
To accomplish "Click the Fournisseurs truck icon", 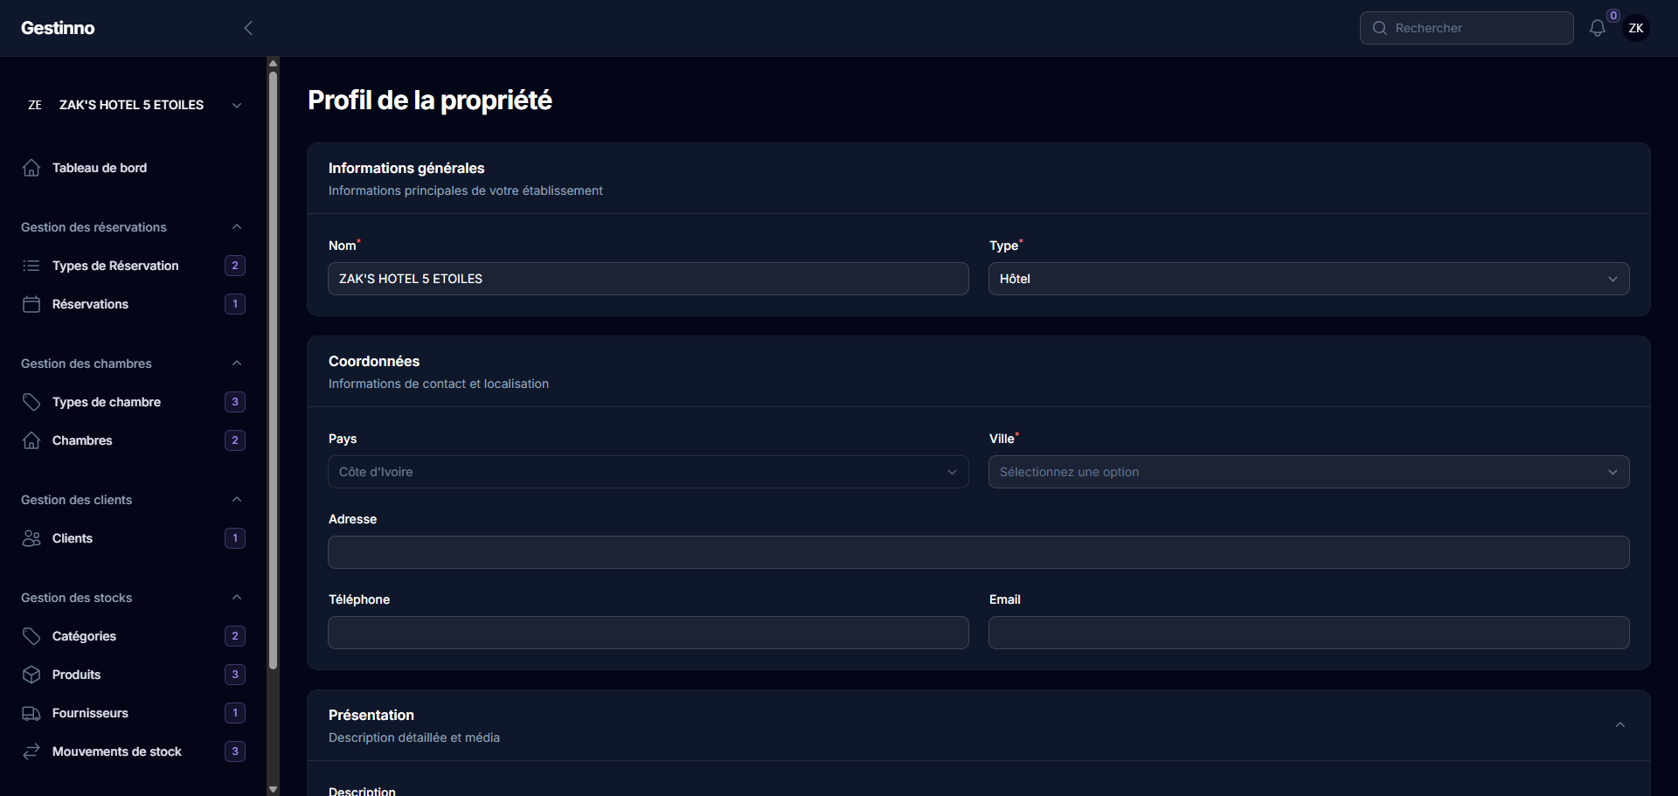I will pyautogui.click(x=31, y=713).
